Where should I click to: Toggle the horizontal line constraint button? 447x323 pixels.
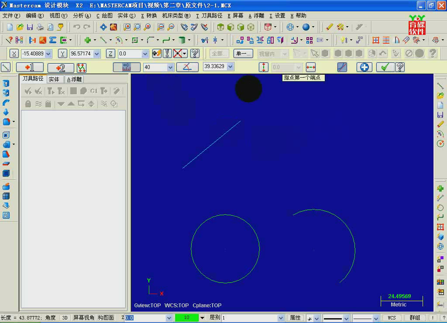click(x=311, y=67)
